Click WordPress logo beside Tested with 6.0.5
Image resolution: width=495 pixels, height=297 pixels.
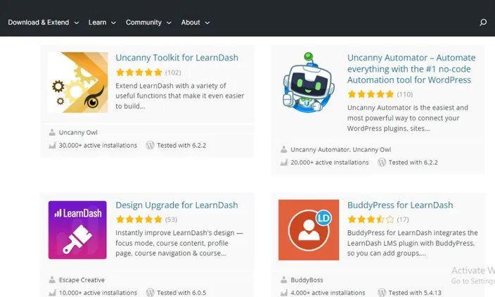coord(150,293)
